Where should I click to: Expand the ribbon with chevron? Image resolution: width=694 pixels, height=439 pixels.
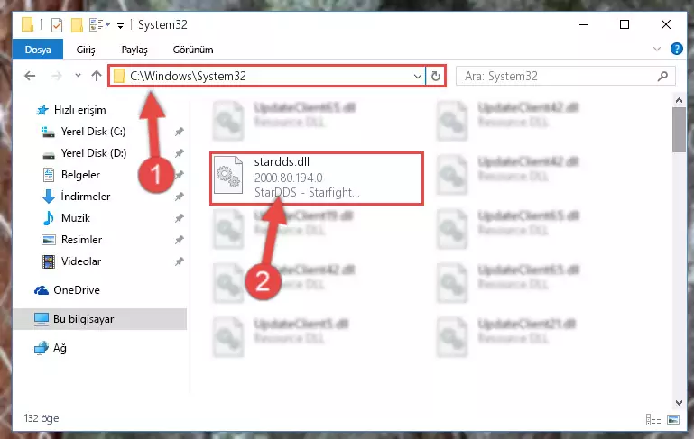[657, 49]
